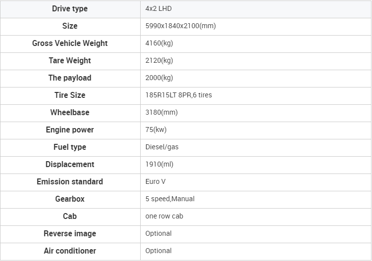Click the Air conditioner label

point(70,251)
